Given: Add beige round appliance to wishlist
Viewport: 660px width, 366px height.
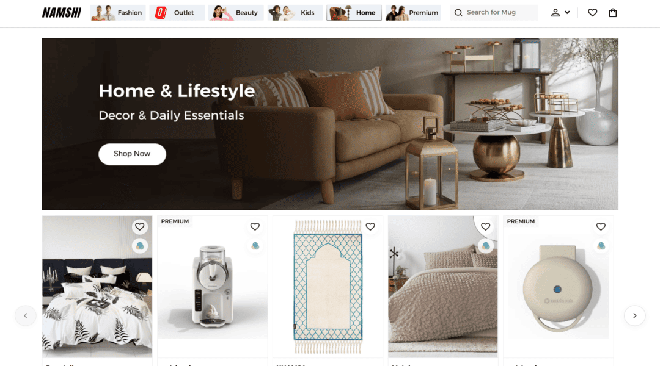Looking at the screenshot, I should click(601, 227).
